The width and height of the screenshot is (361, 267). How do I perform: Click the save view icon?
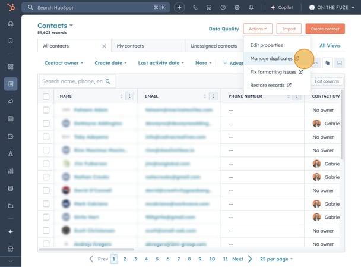[340, 62]
